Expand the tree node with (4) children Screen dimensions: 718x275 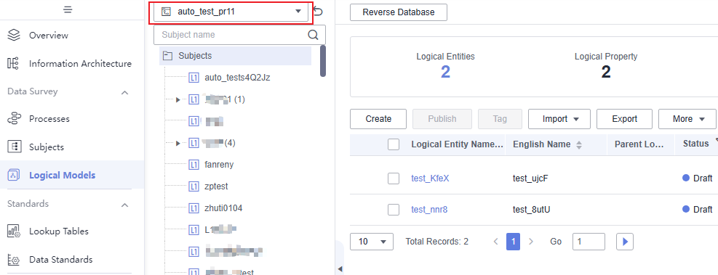[x=178, y=144]
